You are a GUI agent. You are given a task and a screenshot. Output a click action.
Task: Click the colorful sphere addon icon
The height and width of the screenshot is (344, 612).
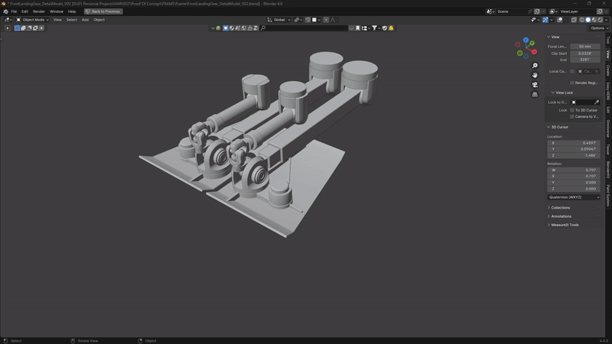point(219,28)
